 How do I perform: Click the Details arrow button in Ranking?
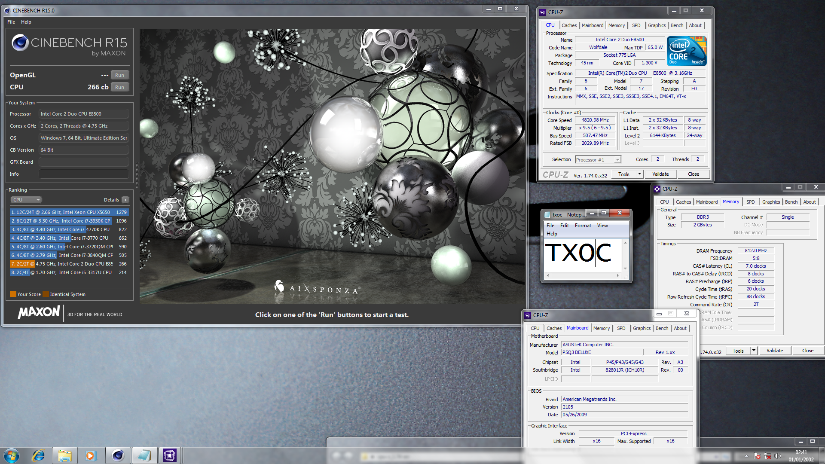(125, 200)
